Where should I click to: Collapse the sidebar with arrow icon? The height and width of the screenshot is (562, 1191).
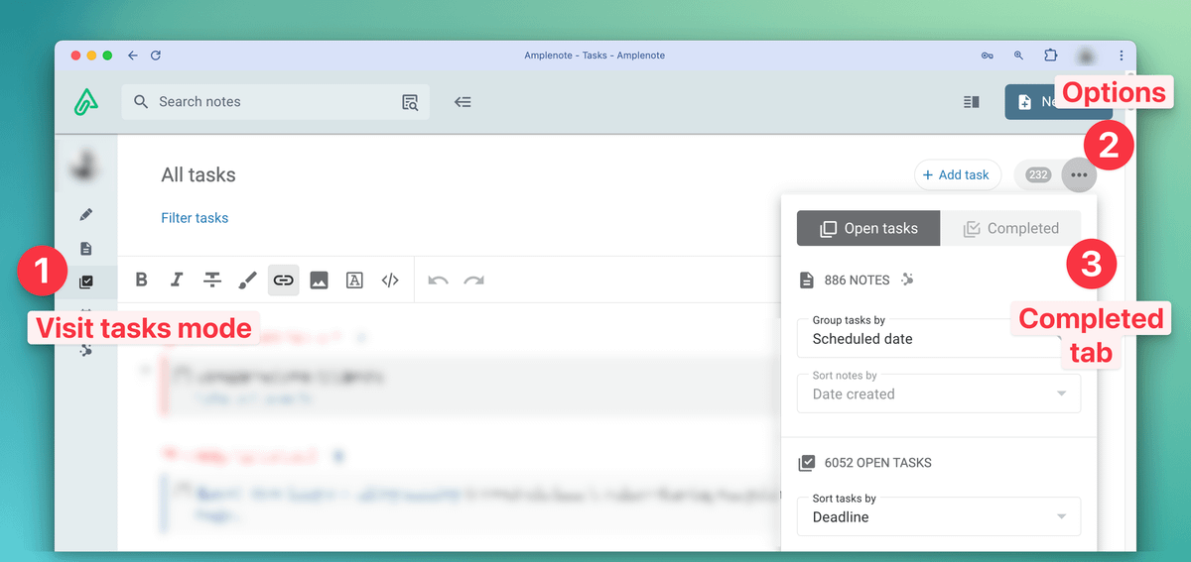[463, 102]
